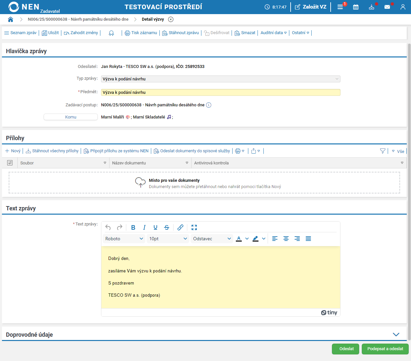Open the Roboto font family dropdown
The image size is (411, 361).
click(124, 239)
